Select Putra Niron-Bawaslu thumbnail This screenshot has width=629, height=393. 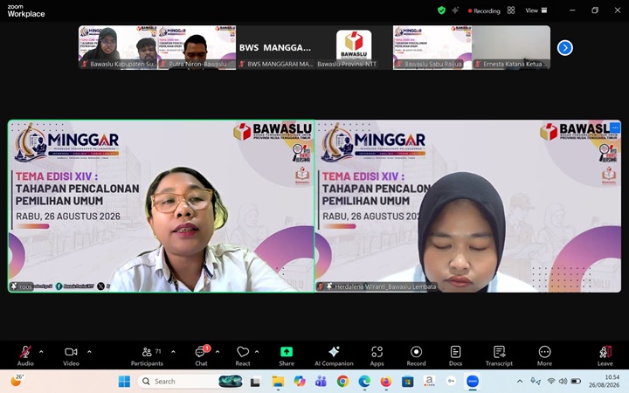coord(197,47)
